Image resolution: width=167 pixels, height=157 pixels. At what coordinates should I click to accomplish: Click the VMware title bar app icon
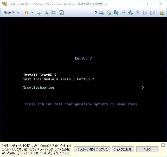[x=4, y=4]
